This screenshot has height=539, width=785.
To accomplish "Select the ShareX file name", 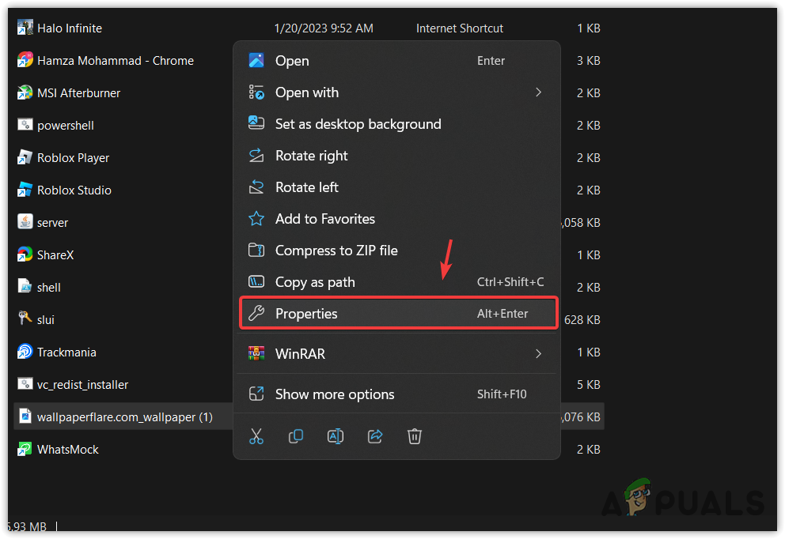I will 55,255.
